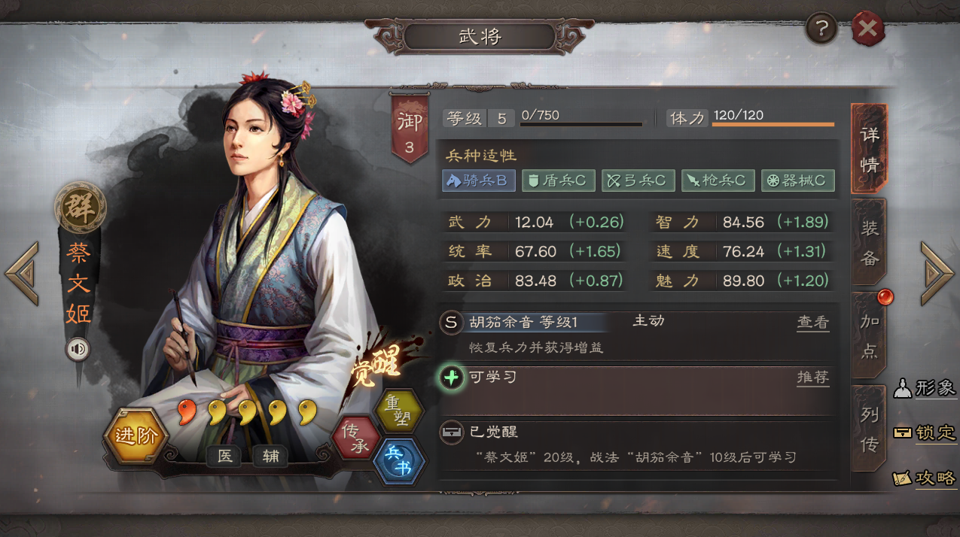Go to previous general with left arrow

point(21,273)
